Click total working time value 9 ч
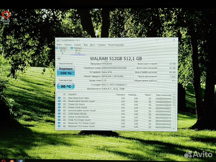This screenshot has width=216, height=162. point(167,81)
